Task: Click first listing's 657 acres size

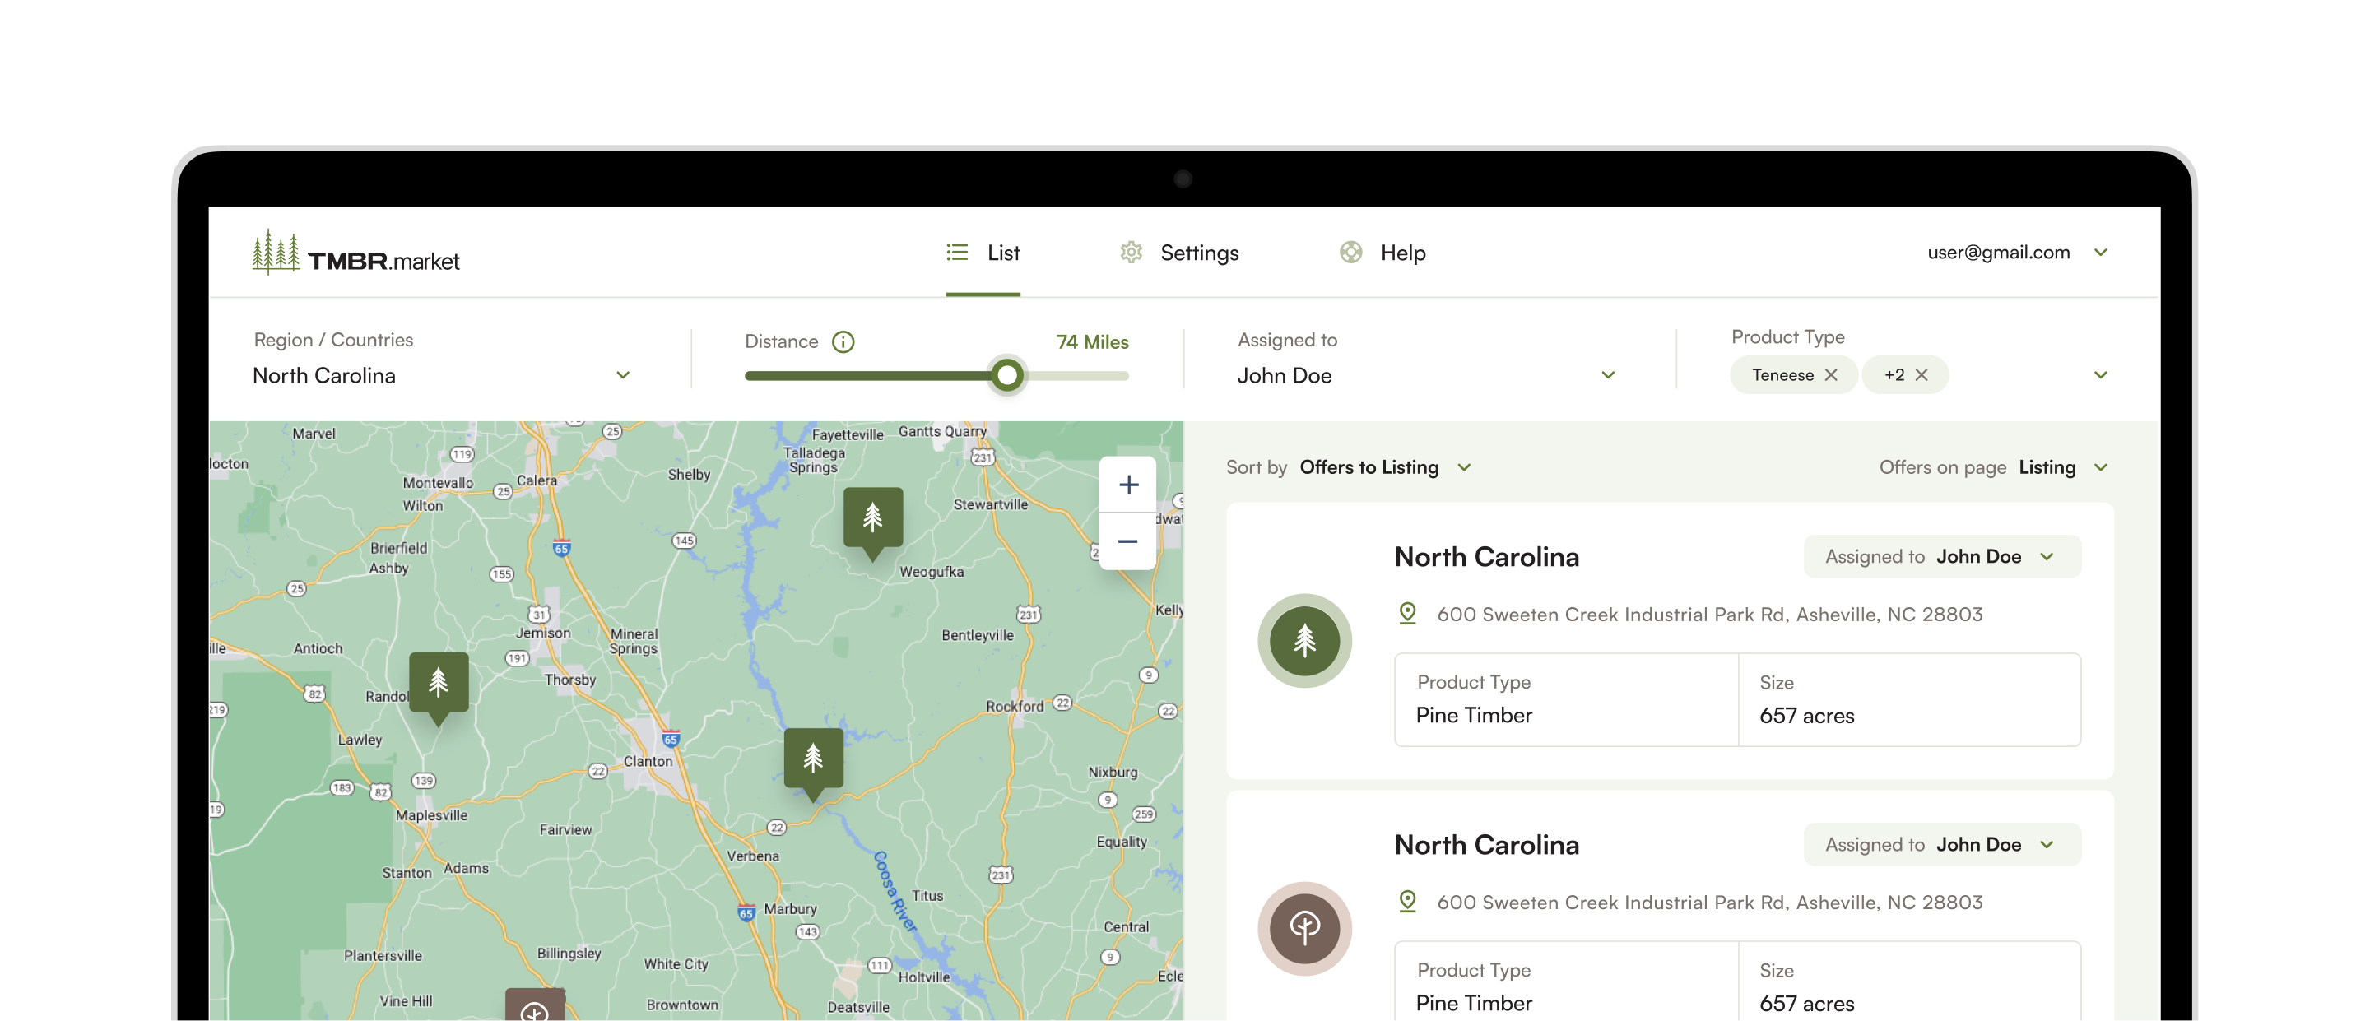Action: (x=1807, y=716)
